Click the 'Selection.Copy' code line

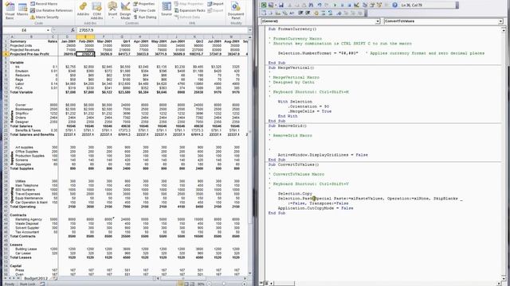pyautogui.click(x=295, y=194)
